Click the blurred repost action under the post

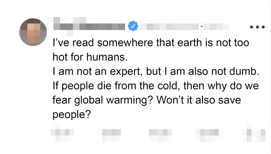pos(111,132)
